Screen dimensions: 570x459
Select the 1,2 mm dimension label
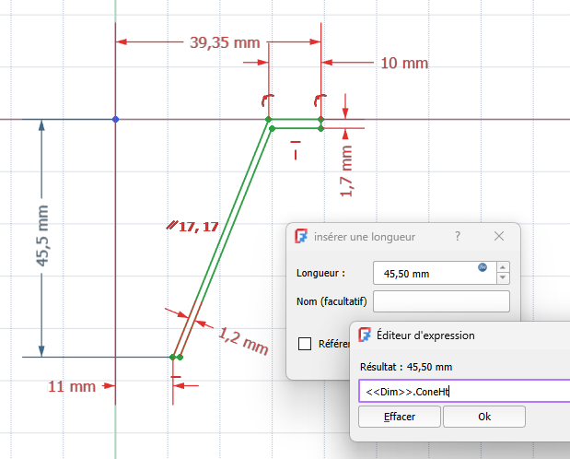coord(243,342)
